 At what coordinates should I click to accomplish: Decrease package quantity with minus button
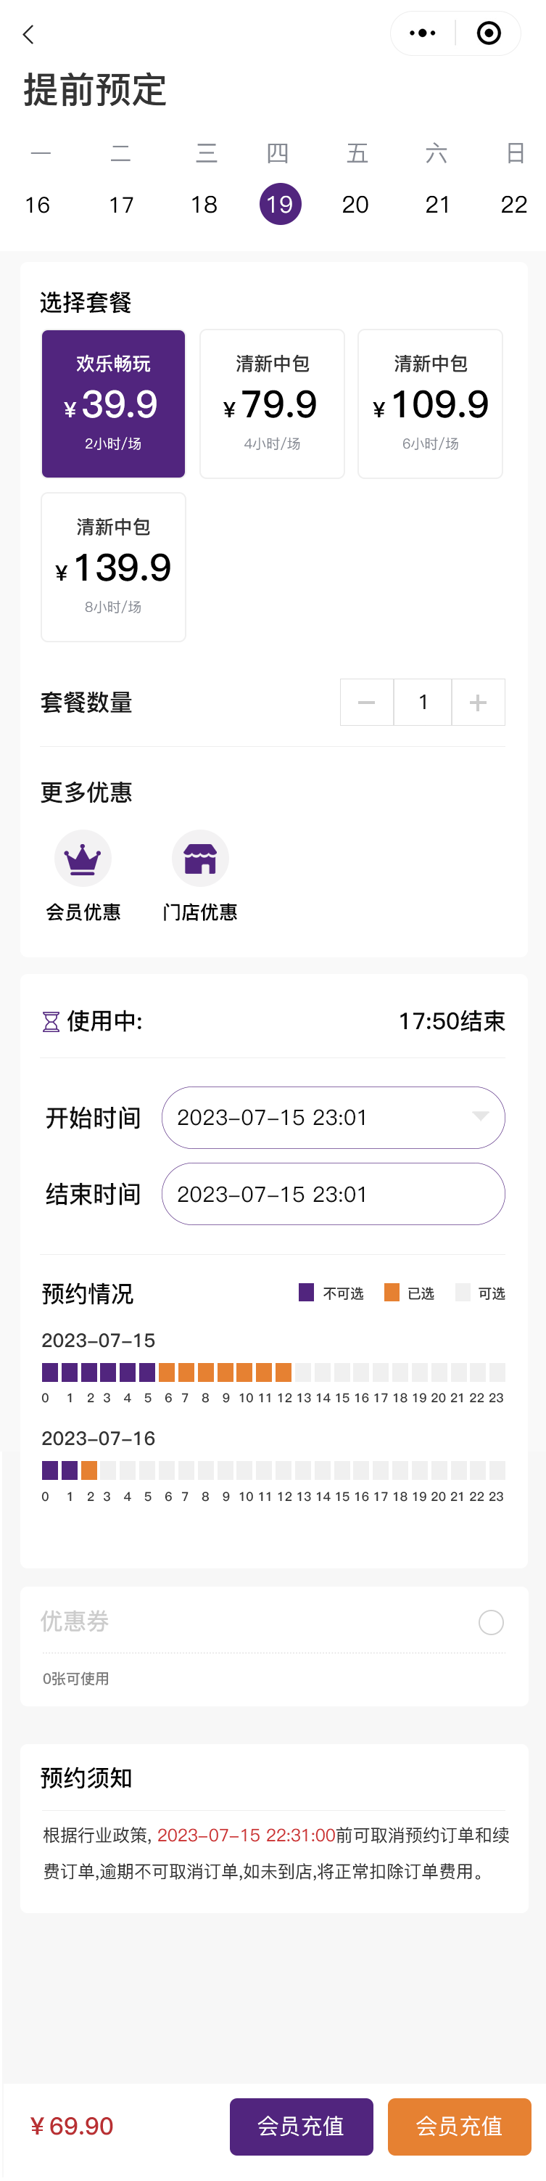point(367,702)
